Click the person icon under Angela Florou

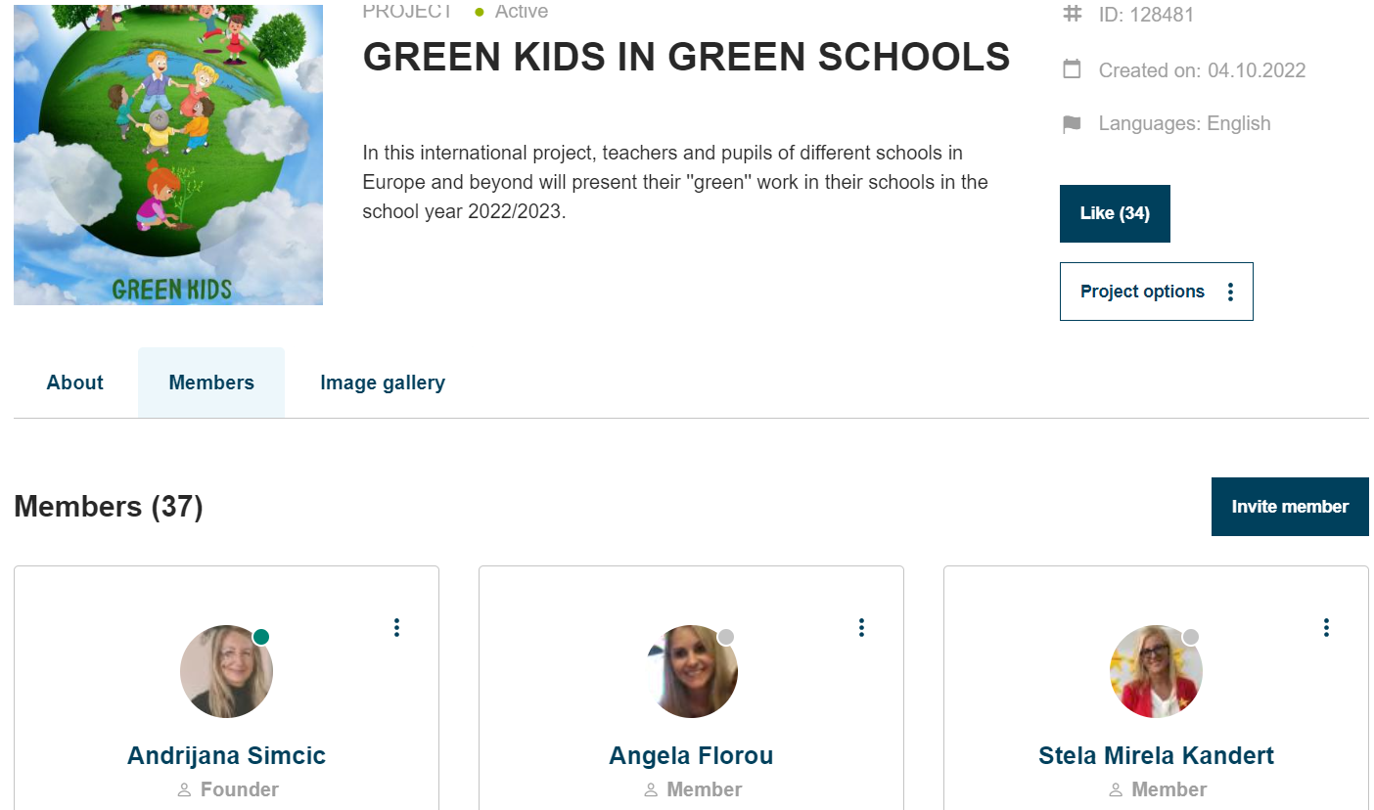[651, 789]
